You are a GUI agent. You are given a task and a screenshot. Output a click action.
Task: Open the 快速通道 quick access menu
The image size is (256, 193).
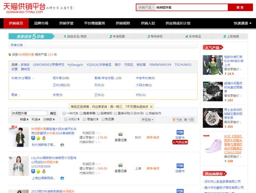[242, 23]
